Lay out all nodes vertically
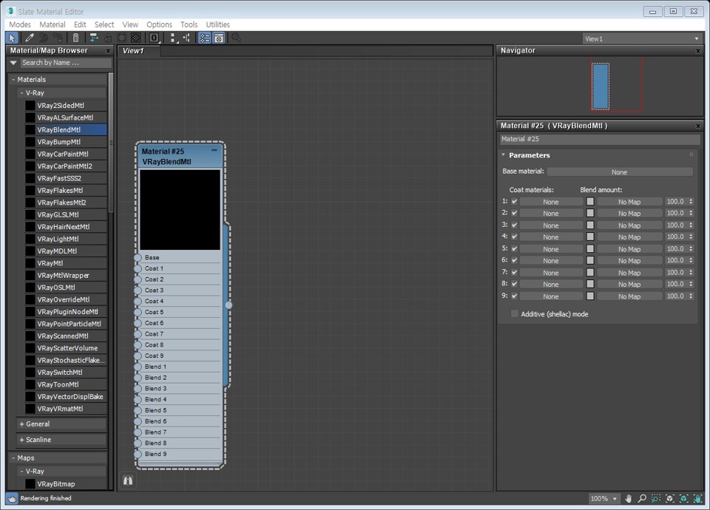710x510 pixels. [x=173, y=38]
